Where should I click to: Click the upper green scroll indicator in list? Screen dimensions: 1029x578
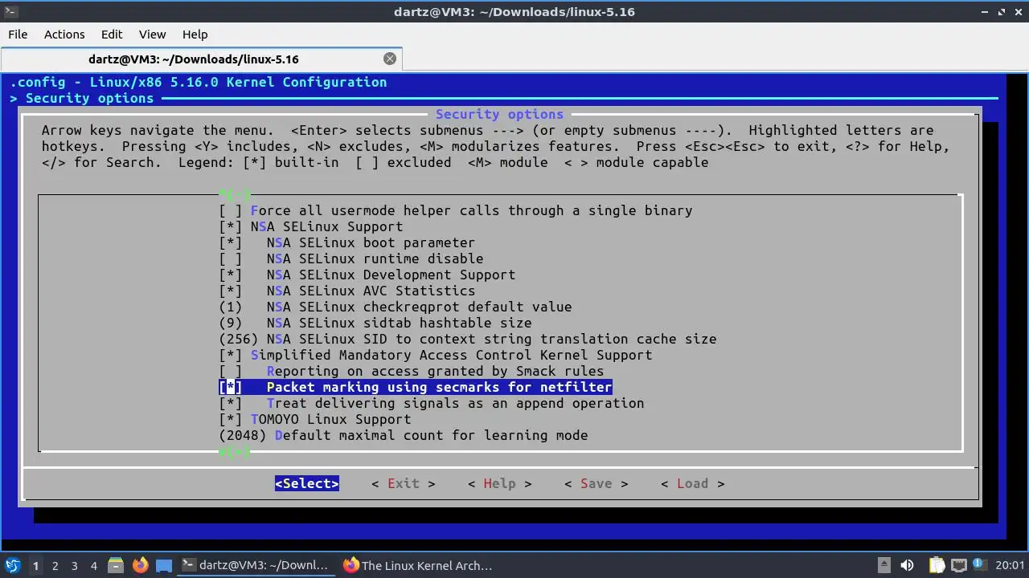coord(235,194)
